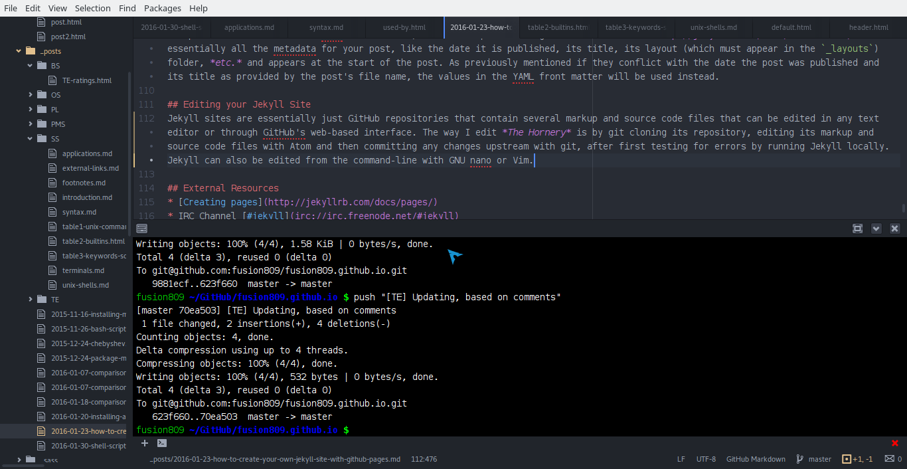Switch to the unix-shells.md tab
907x469 pixels.
pyautogui.click(x=713, y=27)
